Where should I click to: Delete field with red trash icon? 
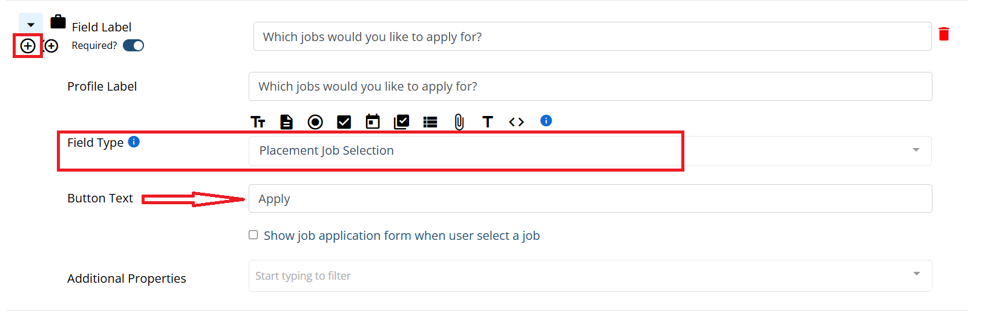click(944, 34)
